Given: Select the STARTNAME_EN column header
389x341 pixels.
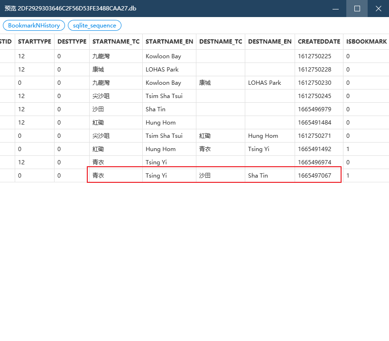Looking at the screenshot, I should coord(169,42).
